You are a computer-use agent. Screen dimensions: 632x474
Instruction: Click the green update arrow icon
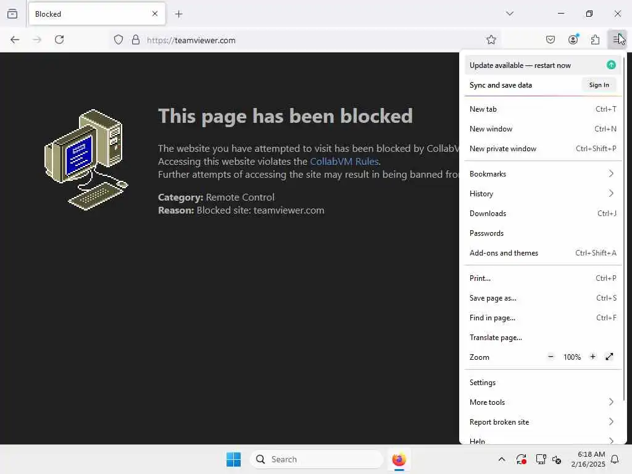point(611,65)
